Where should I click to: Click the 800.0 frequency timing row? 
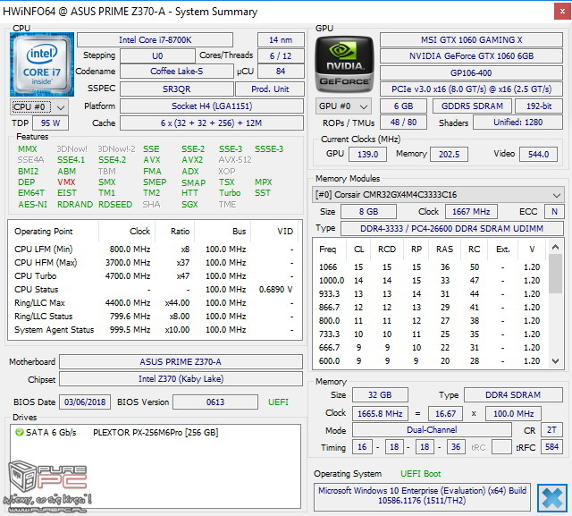(x=430, y=321)
